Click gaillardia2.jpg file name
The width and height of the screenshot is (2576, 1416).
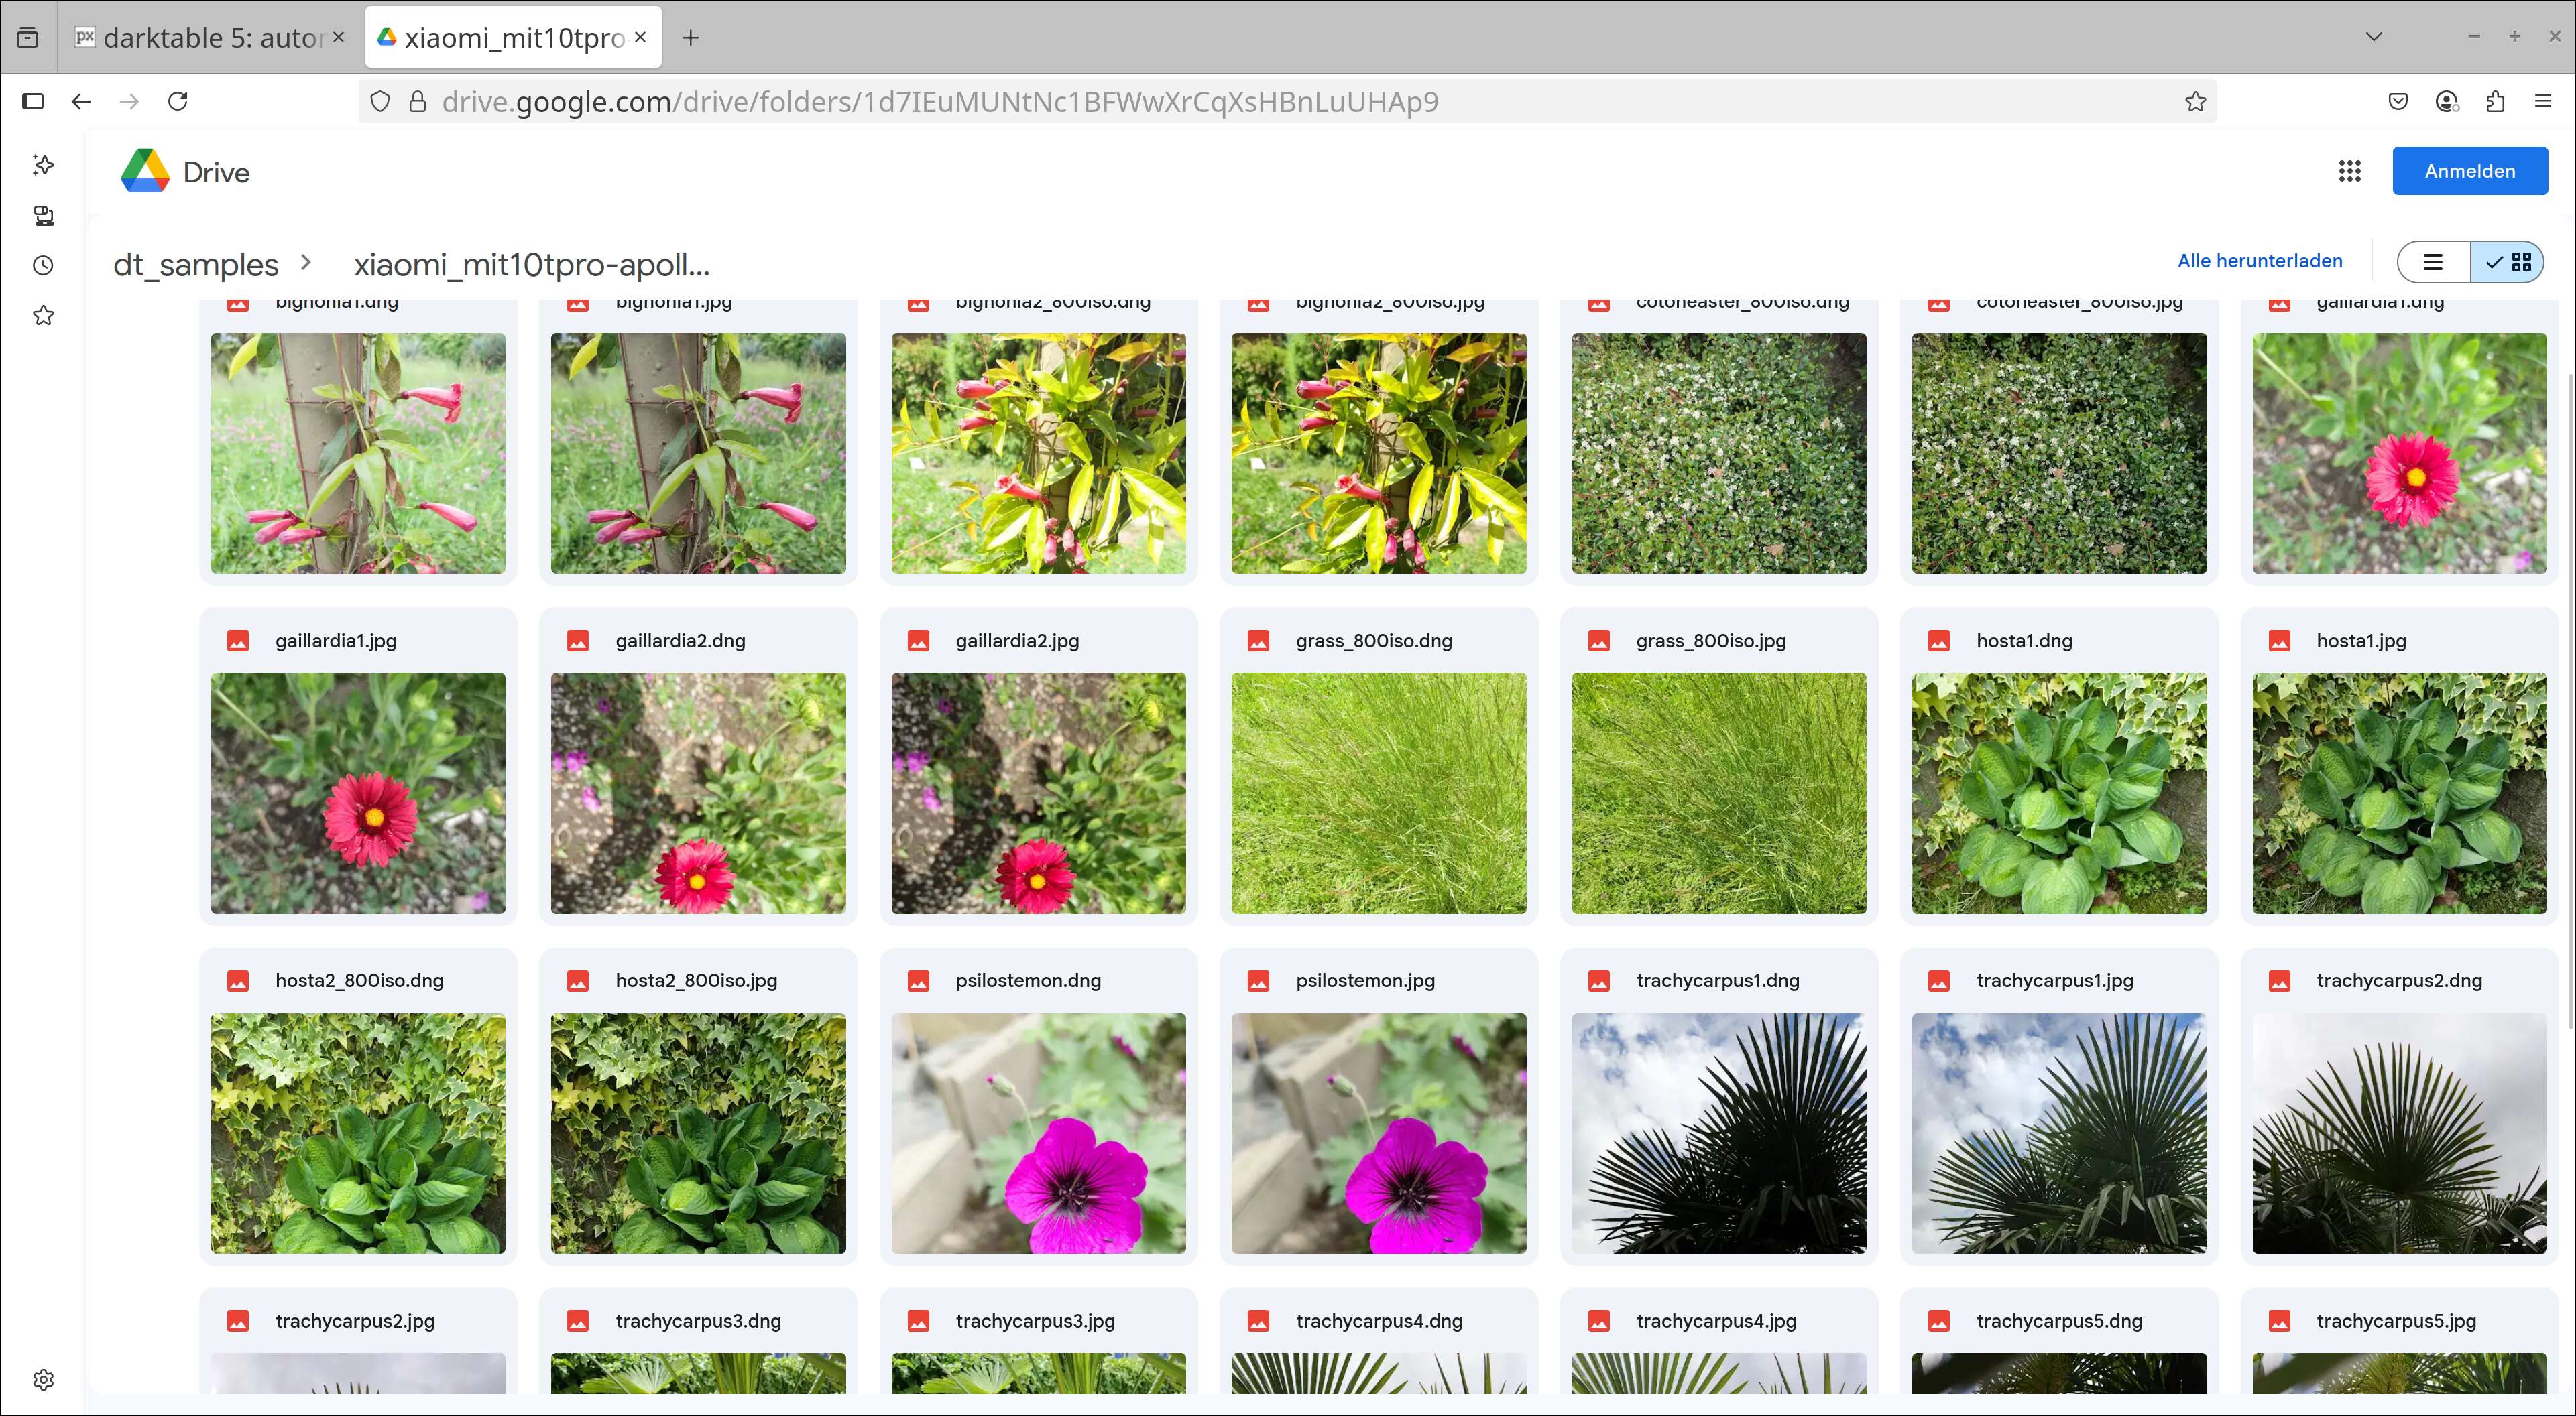coord(1017,641)
